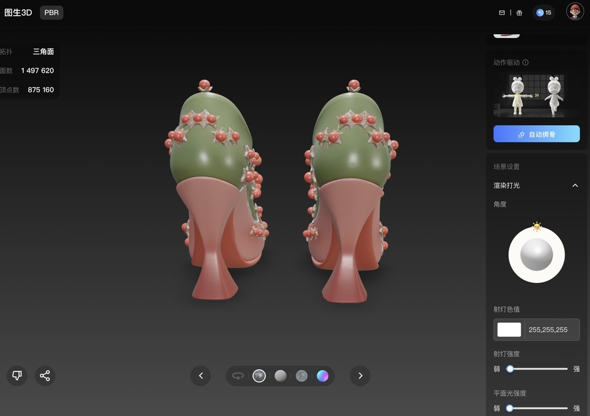The height and width of the screenshot is (416, 590).
Task: Click the info icon beside 动作驱动
Action: 526,63
